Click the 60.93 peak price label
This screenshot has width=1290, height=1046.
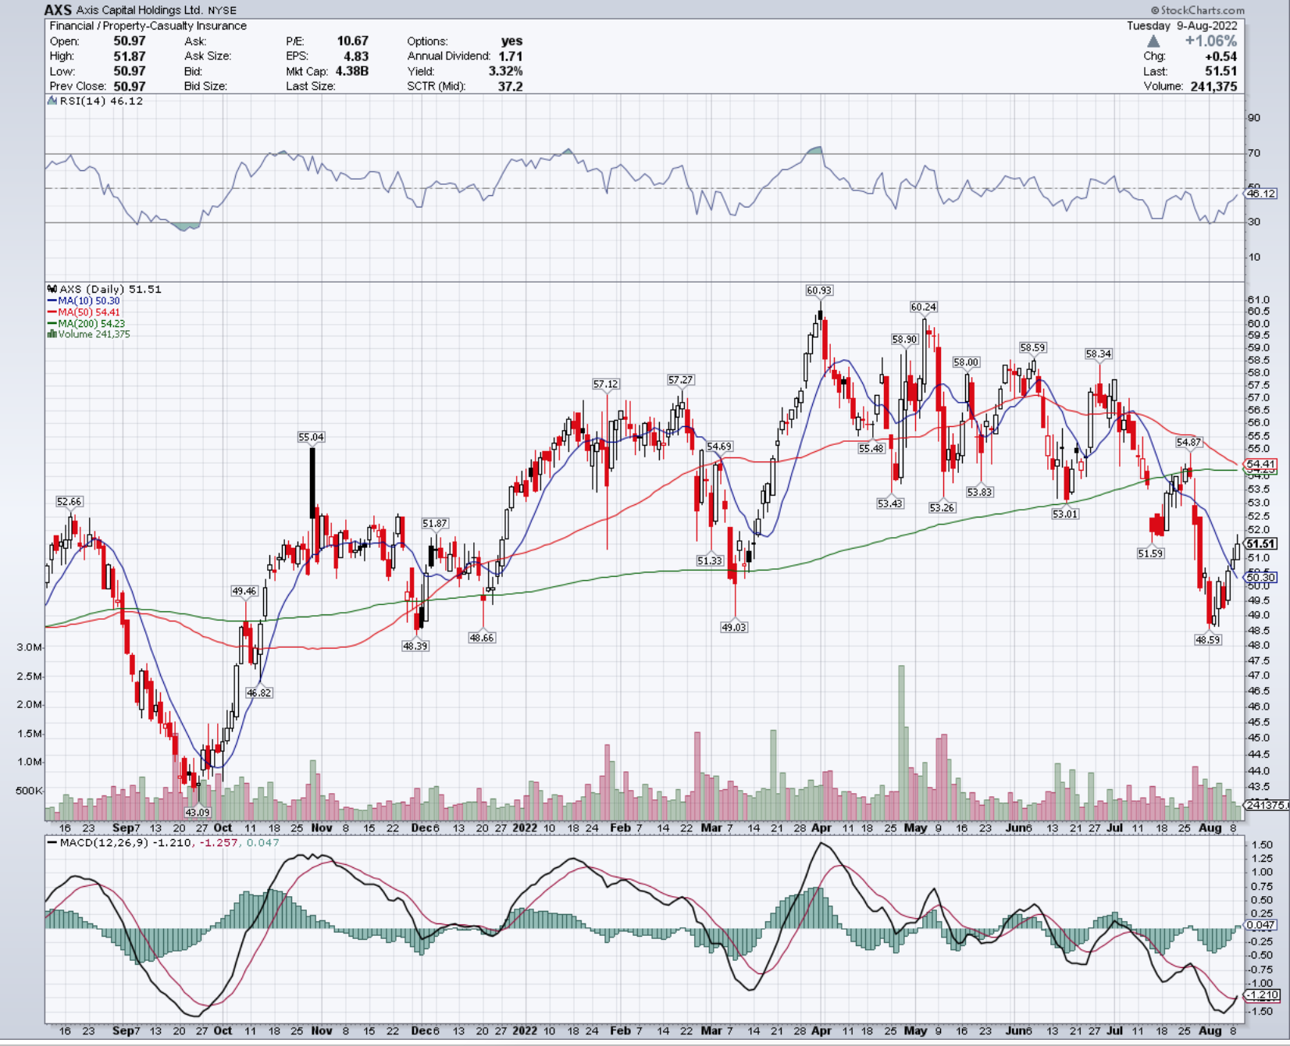pyautogui.click(x=819, y=290)
